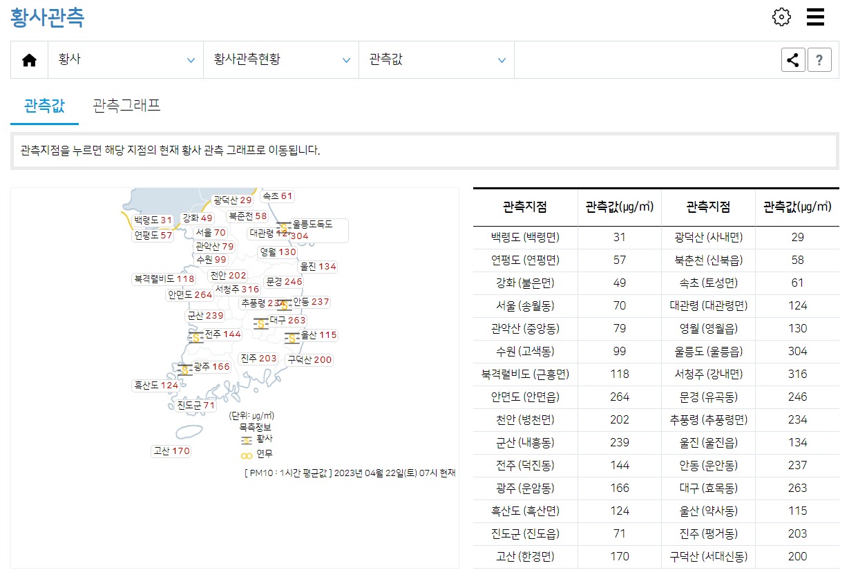Click 군산 (내흥동) table cell
This screenshot has width=849, height=579.
point(525,442)
